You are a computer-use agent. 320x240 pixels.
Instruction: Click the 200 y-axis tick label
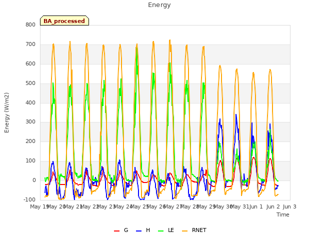tap(30, 141)
